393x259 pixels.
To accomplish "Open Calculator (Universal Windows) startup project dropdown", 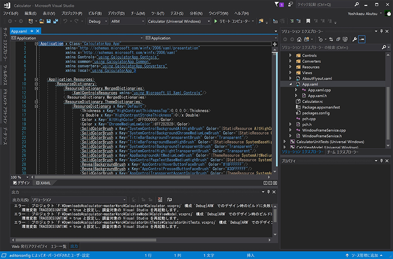I will pyautogui.click(x=179, y=21).
